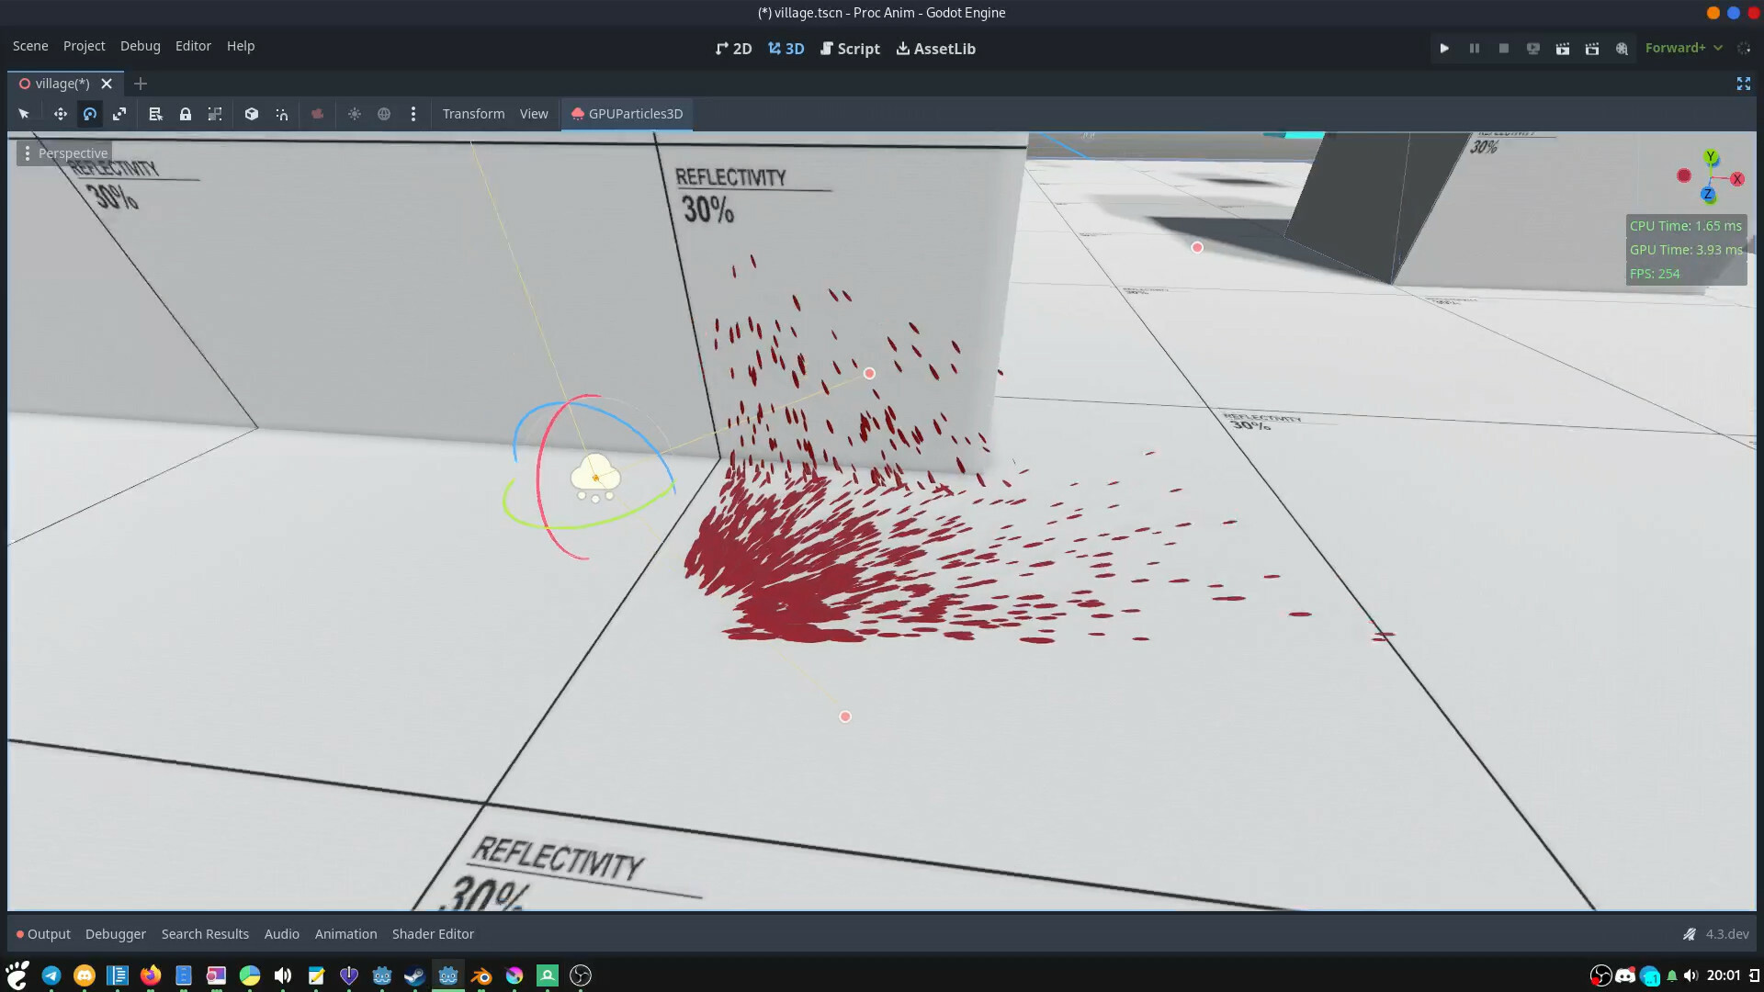Open the Output bottom panel
The height and width of the screenshot is (992, 1764).
click(x=43, y=934)
